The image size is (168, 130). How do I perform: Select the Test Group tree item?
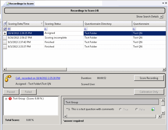28,99
